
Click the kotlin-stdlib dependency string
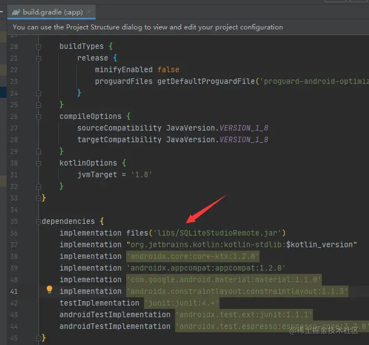pyautogui.click(x=242, y=244)
